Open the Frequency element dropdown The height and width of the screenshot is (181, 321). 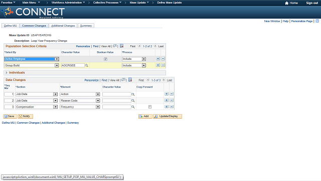tap(80, 107)
